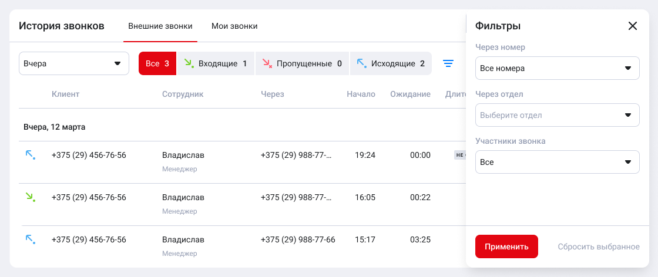Image resolution: width=658 pixels, height=277 pixels.
Task: Open the Вчера date period dropdown
Action: (74, 63)
